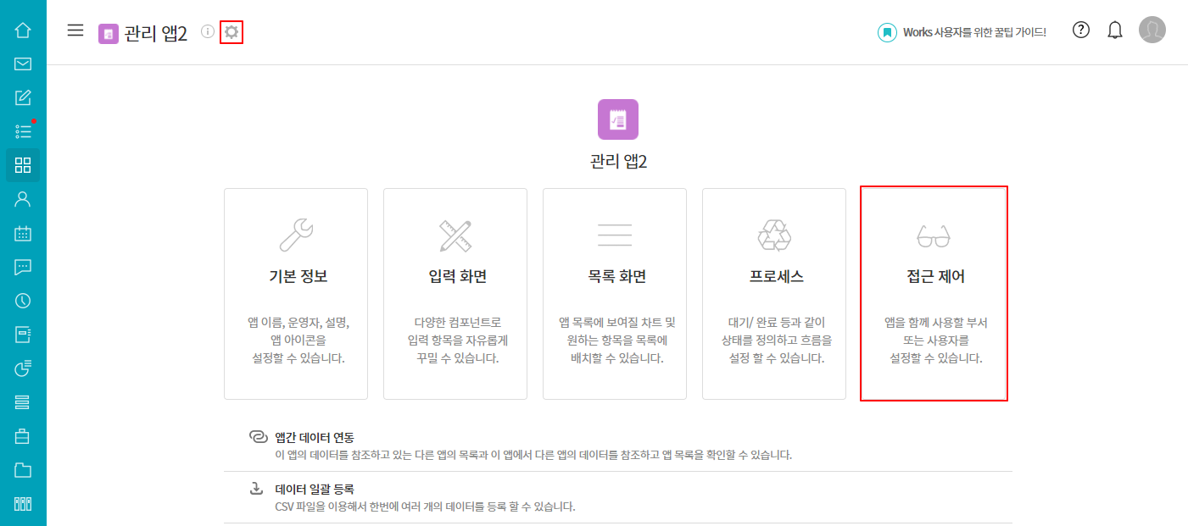Open the app settings gear icon
Viewport: 1188px width, 526px height.
[231, 32]
